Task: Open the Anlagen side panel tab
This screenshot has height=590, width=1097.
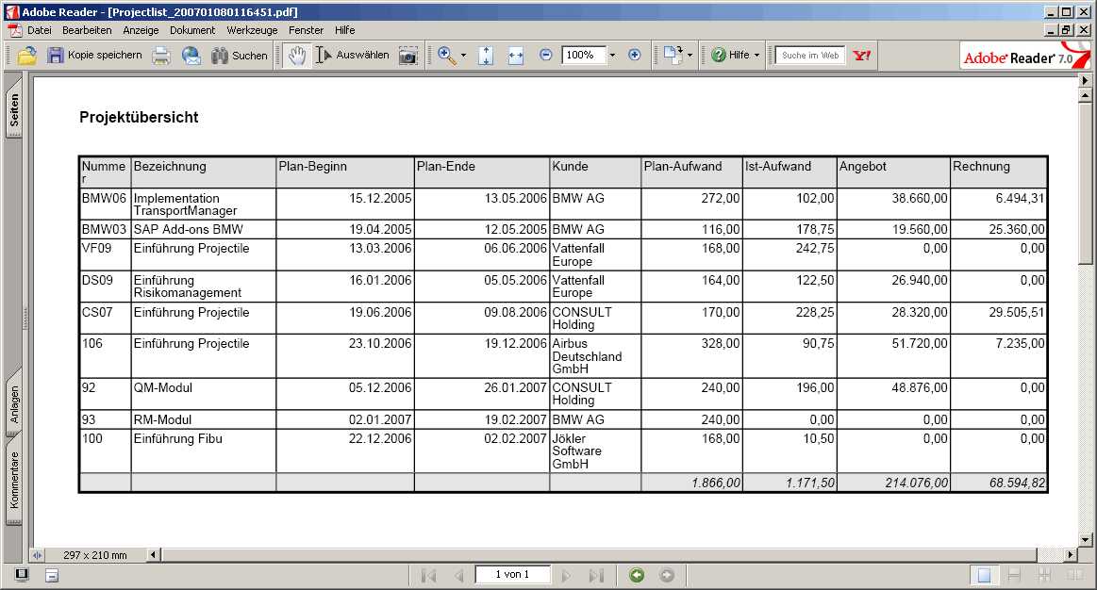Action: click(x=14, y=404)
